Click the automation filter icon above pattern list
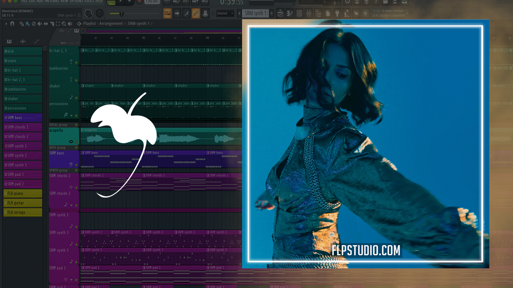 (36, 41)
